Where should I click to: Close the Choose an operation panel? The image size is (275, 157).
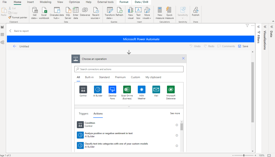tap(183, 58)
